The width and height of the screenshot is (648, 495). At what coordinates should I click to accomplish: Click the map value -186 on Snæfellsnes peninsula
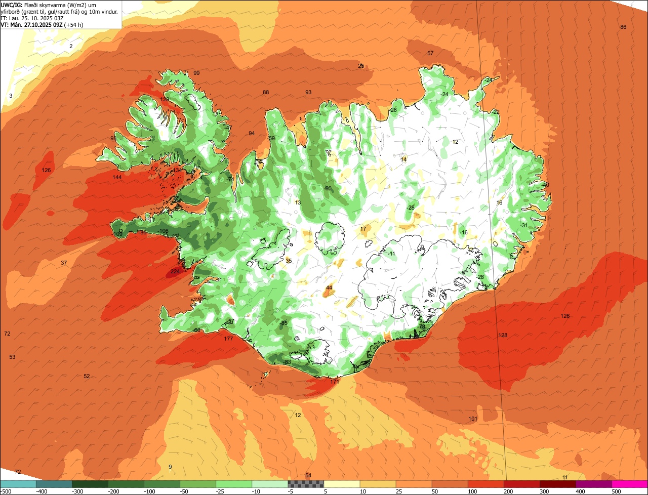click(141, 233)
